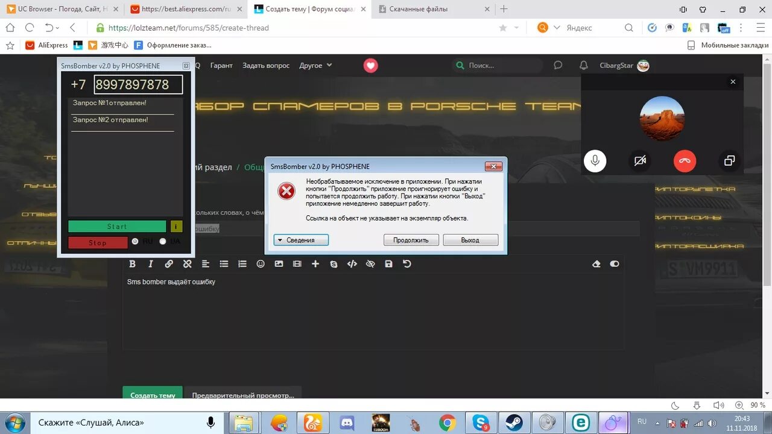Open Google Chrome from the taskbar
Viewport: 772px width, 434px height.
pos(447,423)
